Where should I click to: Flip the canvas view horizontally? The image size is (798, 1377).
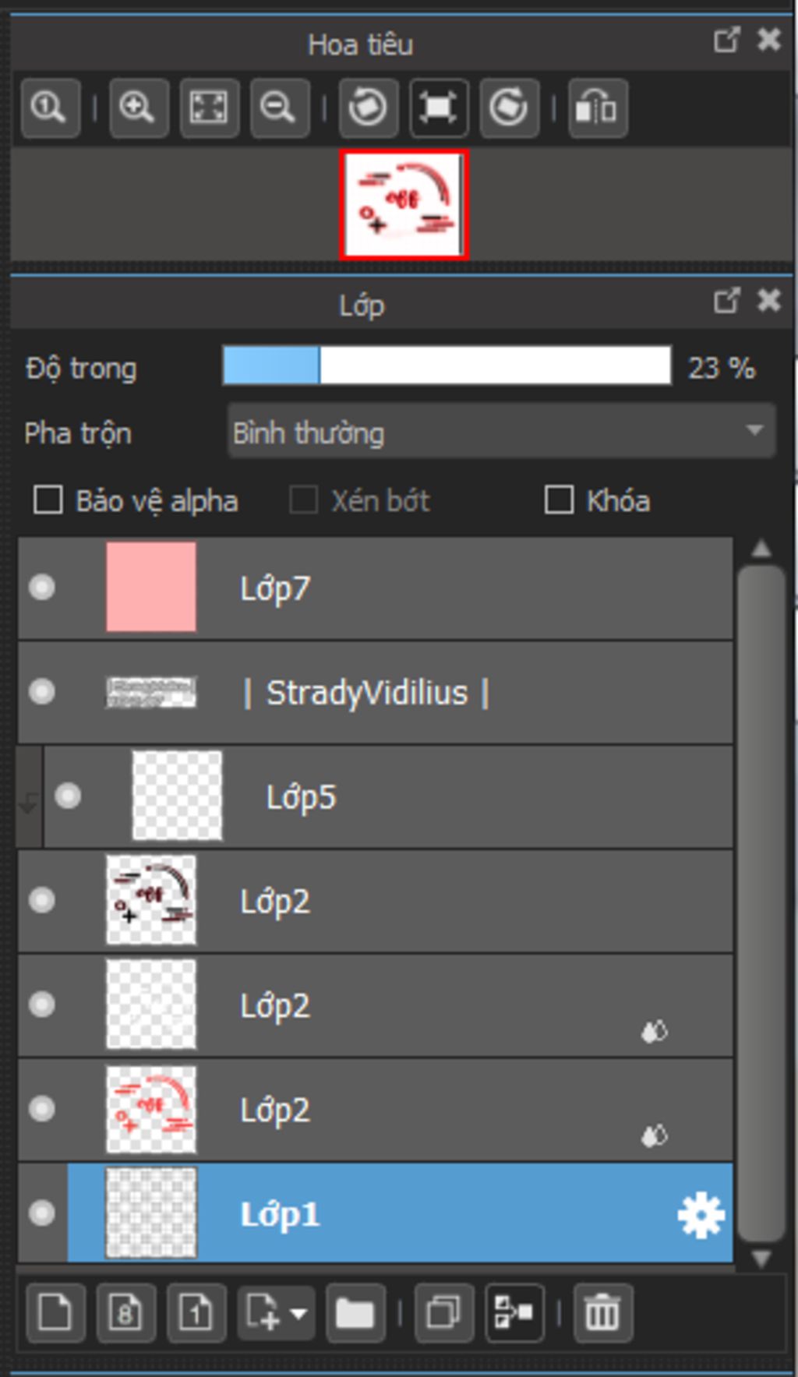point(597,108)
